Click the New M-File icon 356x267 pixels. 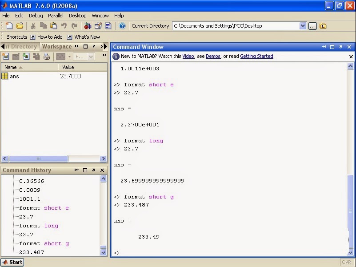(x=9, y=26)
